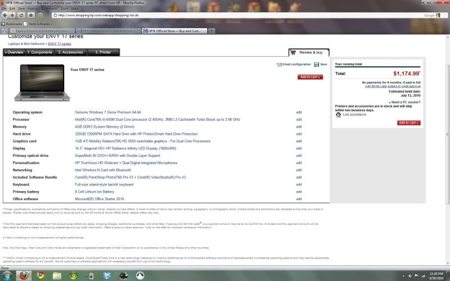The height and width of the screenshot is (281, 450).
Task: Edit the Office software selection
Action: (299, 199)
